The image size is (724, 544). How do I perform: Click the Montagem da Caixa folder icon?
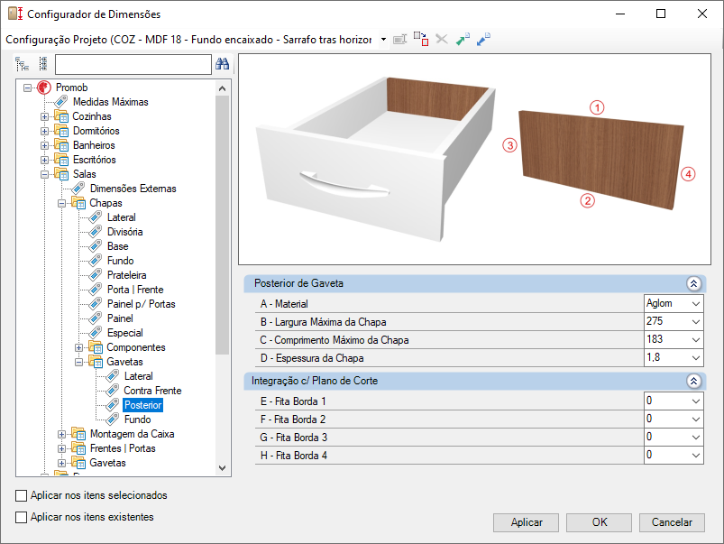tap(78, 434)
